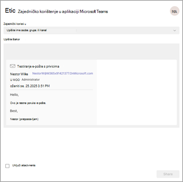The height and width of the screenshot is (182, 183).
Task: Click the 'Best,' closing line
Action: coord(14,111)
